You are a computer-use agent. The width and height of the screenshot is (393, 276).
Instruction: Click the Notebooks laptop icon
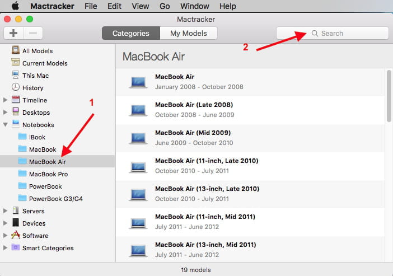[16, 124]
